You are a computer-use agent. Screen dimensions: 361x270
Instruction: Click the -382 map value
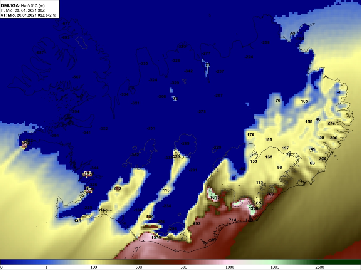tap(135, 155)
